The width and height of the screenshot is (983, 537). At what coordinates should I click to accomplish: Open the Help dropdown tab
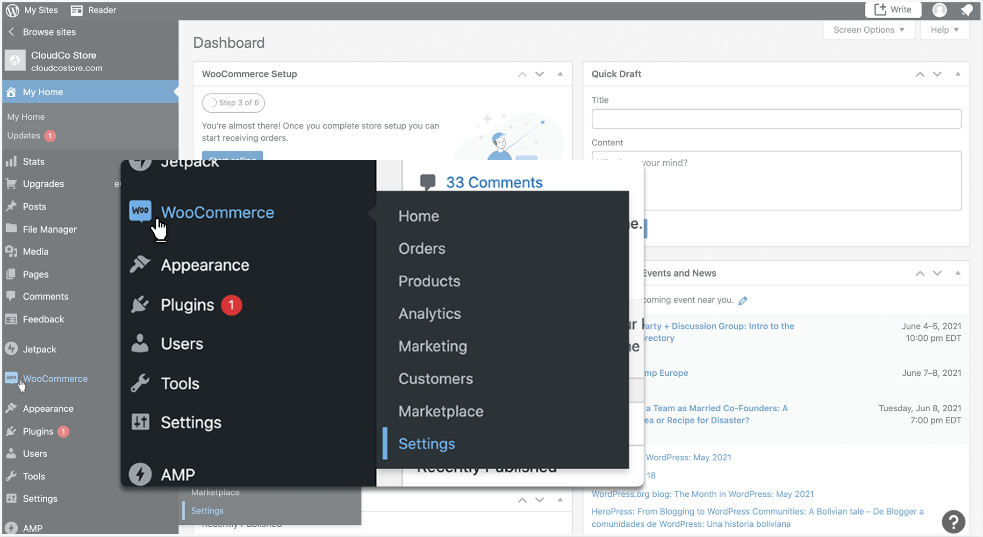point(944,30)
